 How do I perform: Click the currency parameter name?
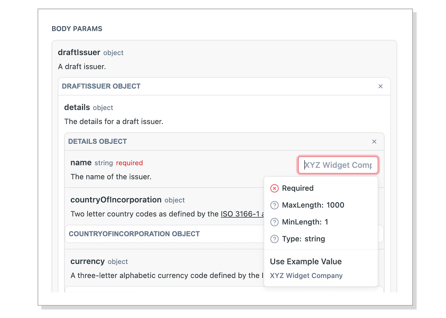(87, 261)
